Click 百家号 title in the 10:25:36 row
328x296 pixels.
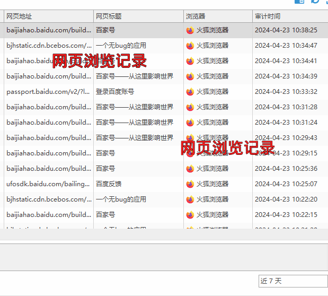[x=105, y=169]
